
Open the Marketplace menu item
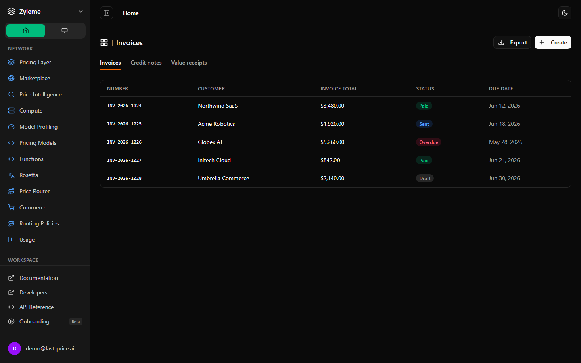45,78
